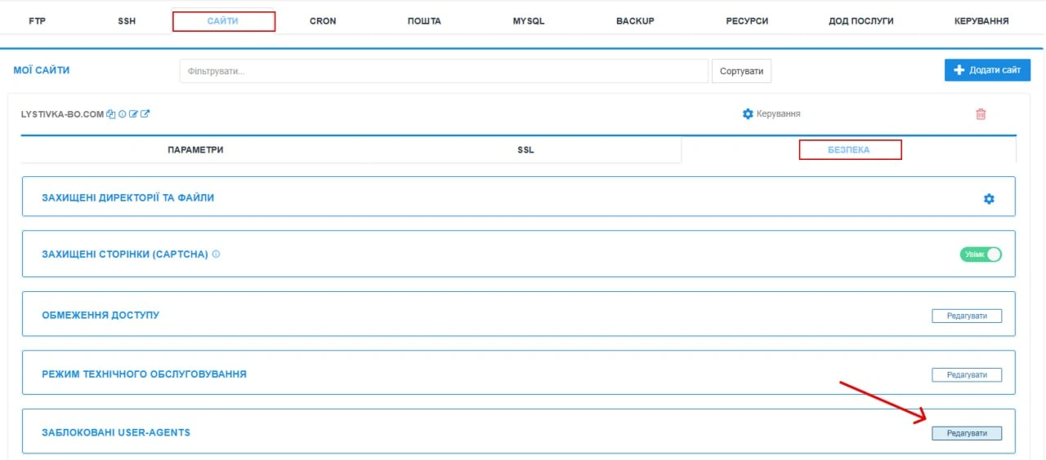This screenshot has height=460, width=1046.
Task: Edit Режим технічного обслуговування via Редагувати
Action: 967,374
